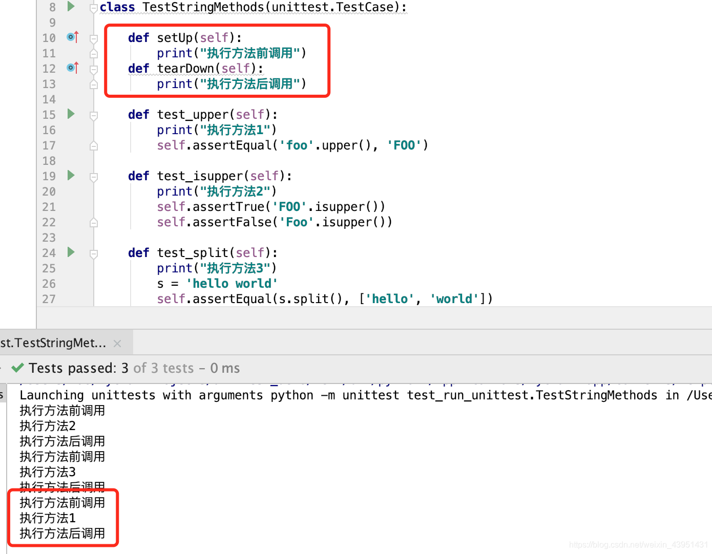Click the print statement on line 11

tap(232, 53)
